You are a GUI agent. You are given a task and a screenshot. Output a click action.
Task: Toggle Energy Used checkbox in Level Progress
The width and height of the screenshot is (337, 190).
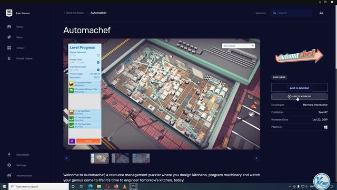[98, 62]
